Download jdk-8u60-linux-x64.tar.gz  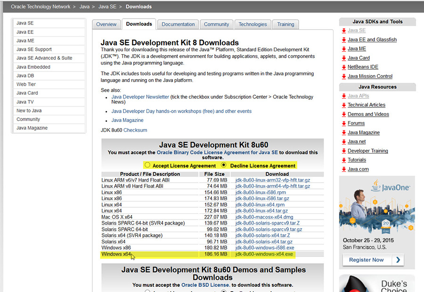tap(261, 211)
